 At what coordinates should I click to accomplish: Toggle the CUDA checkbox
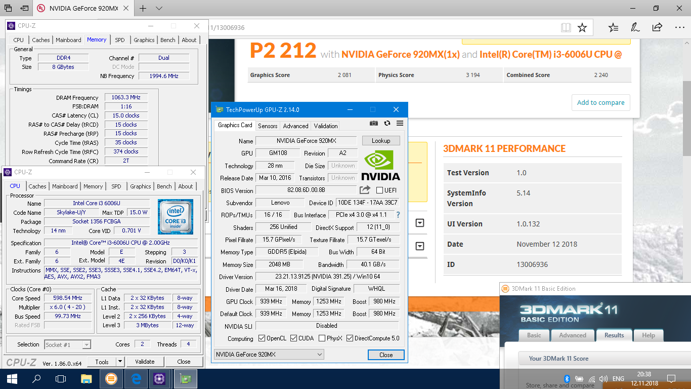293,338
